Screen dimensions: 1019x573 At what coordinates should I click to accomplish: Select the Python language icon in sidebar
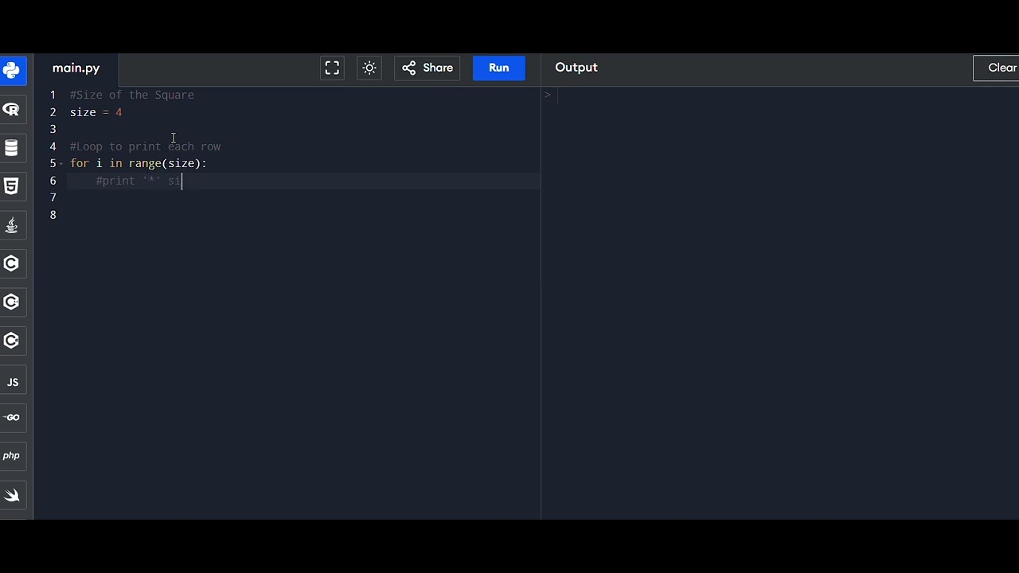[x=12, y=71]
